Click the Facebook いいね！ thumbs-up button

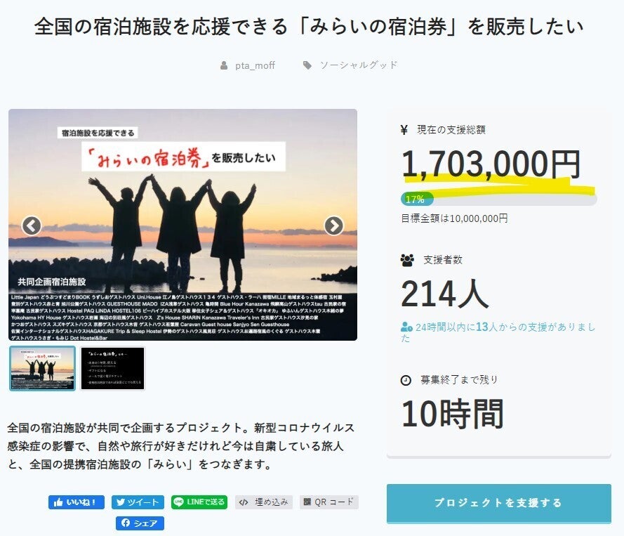[x=77, y=502]
